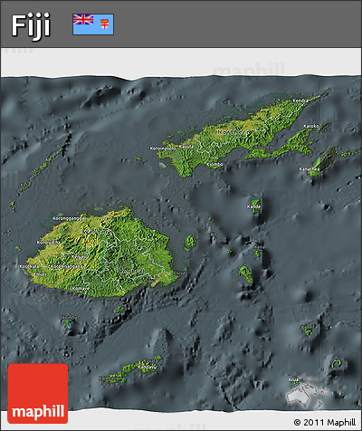Viewport: 362px width, 431px height.
Task: Click the "Kandavu" island label
Action: tap(148, 367)
